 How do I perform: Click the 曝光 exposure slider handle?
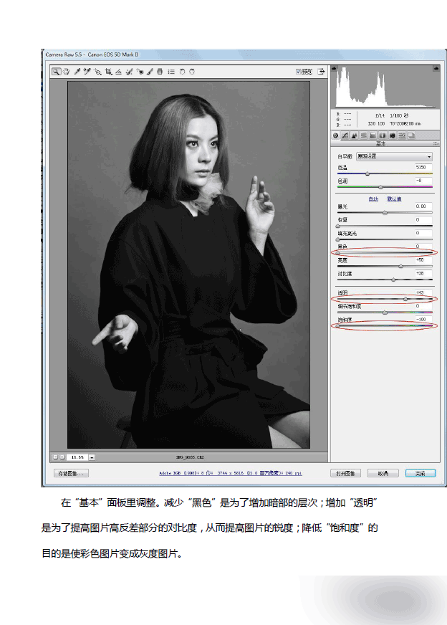(x=385, y=212)
